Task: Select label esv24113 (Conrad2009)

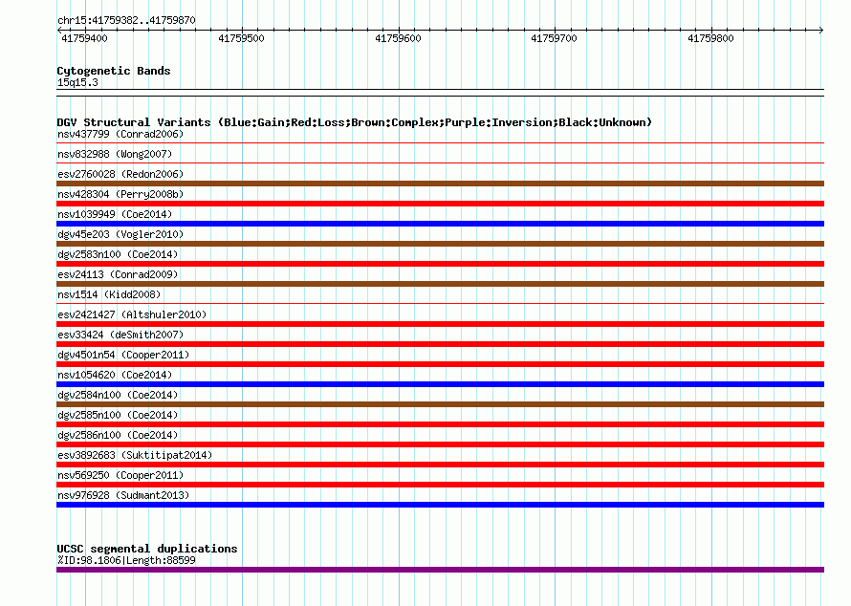Action: tap(118, 274)
